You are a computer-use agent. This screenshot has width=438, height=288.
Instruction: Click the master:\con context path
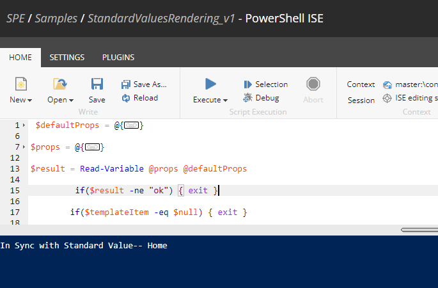pos(416,84)
